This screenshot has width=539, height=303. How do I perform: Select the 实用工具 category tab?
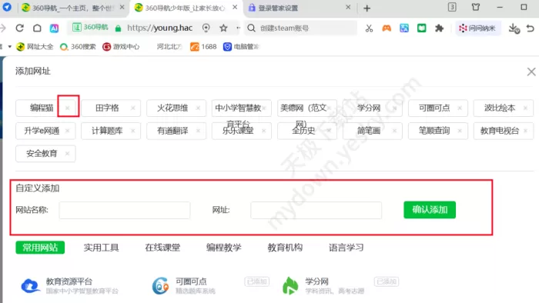tap(101, 248)
